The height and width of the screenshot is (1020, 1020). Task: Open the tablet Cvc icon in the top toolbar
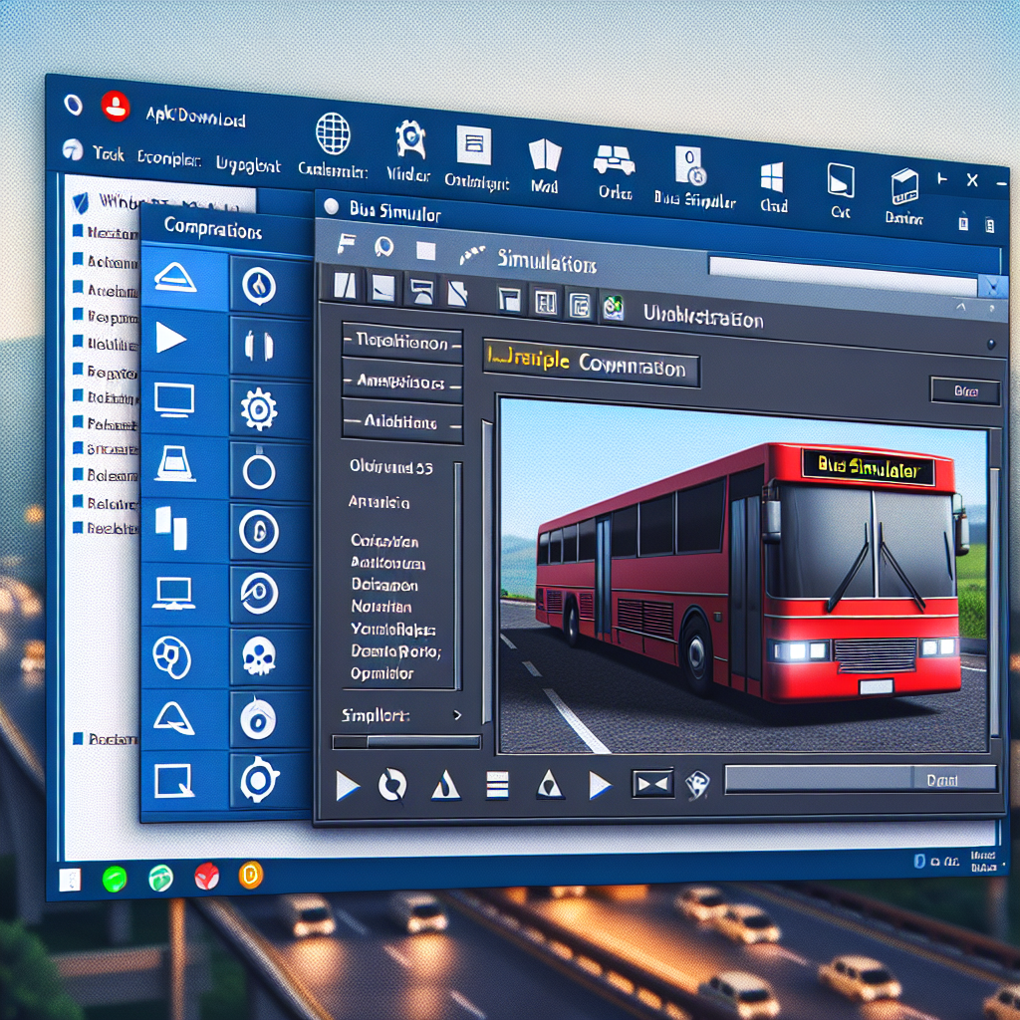coord(841,180)
